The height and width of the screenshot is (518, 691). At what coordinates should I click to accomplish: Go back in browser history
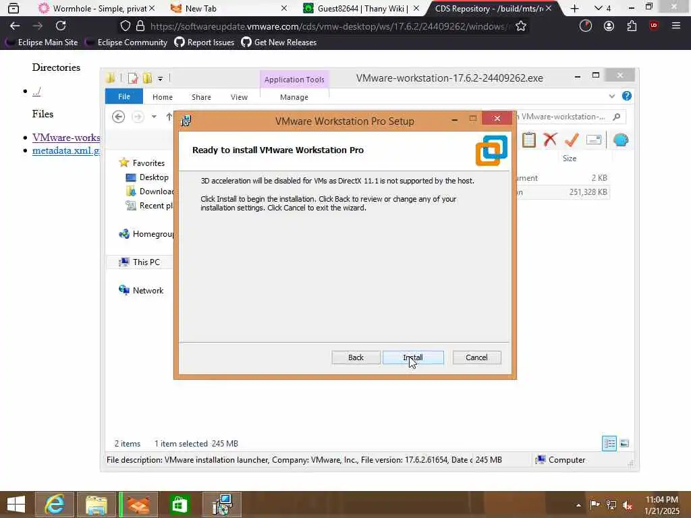click(x=15, y=26)
